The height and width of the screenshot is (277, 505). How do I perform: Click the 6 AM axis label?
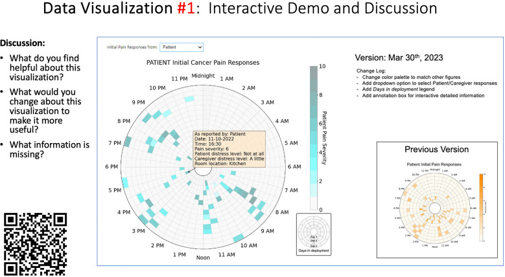coord(294,166)
